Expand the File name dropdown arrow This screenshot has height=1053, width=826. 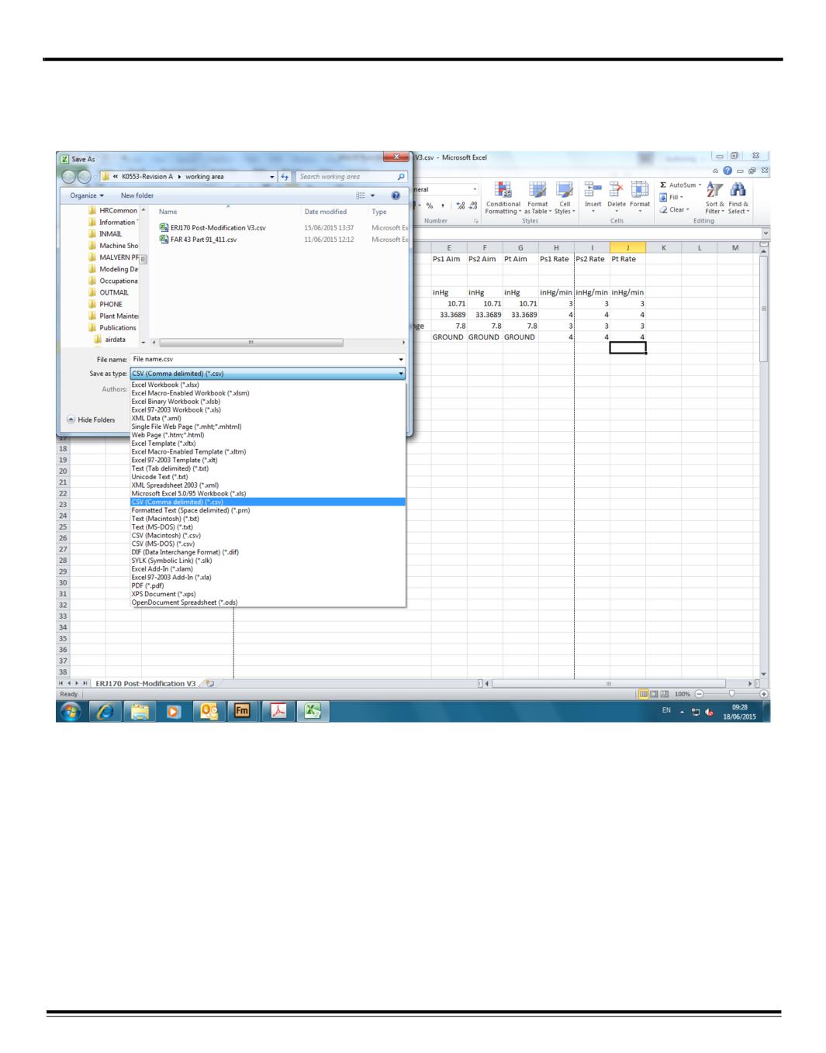(x=401, y=360)
